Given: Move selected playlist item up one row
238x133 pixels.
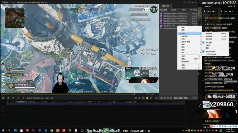Looking at the screenshot, I should (x=165, y=98).
